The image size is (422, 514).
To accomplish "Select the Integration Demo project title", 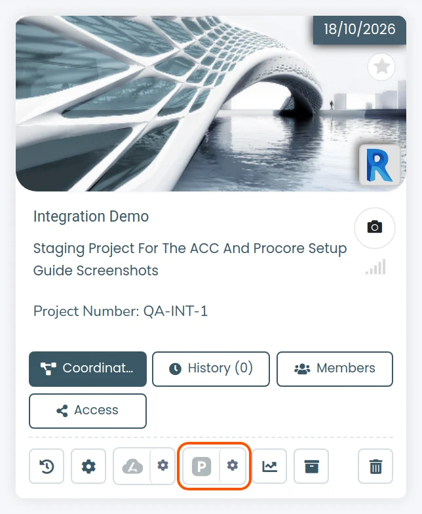I will coord(91,216).
